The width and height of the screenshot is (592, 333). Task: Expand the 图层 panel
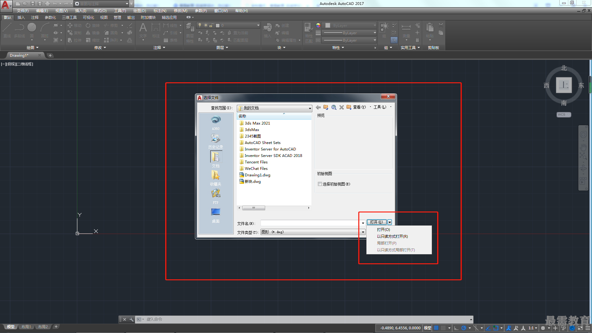pos(222,48)
